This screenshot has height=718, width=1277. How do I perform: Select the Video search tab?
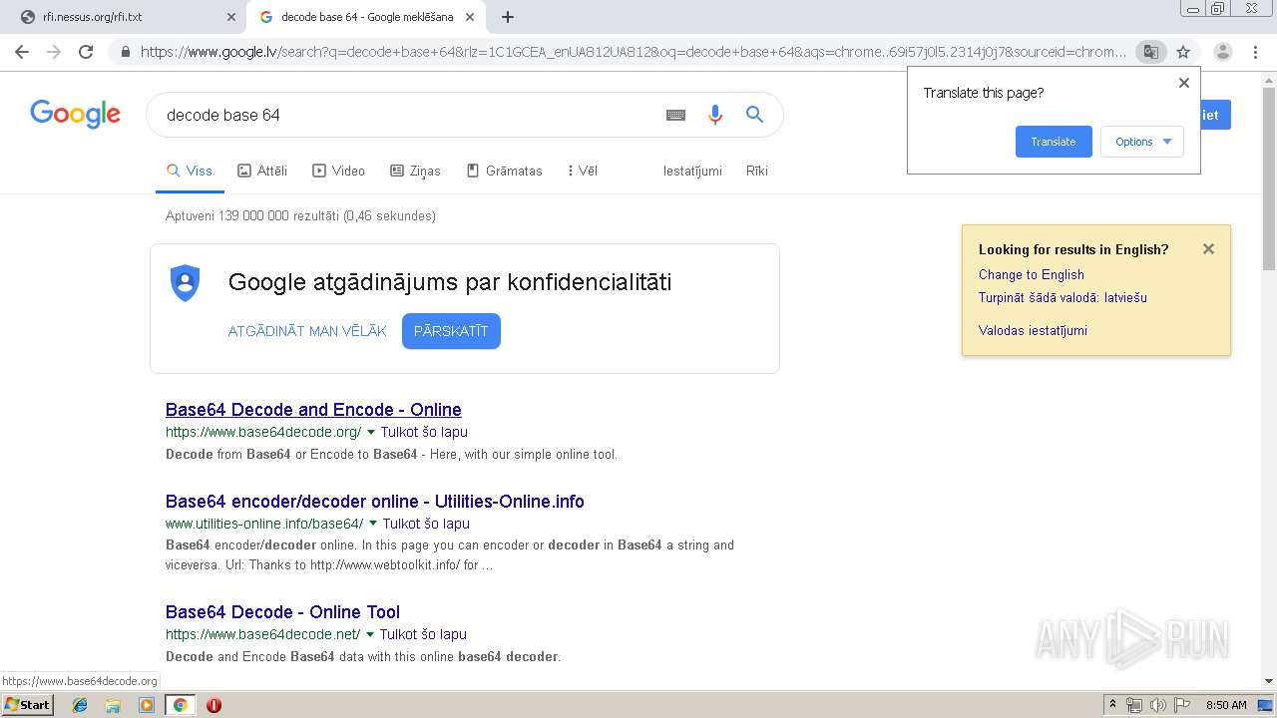tap(339, 171)
